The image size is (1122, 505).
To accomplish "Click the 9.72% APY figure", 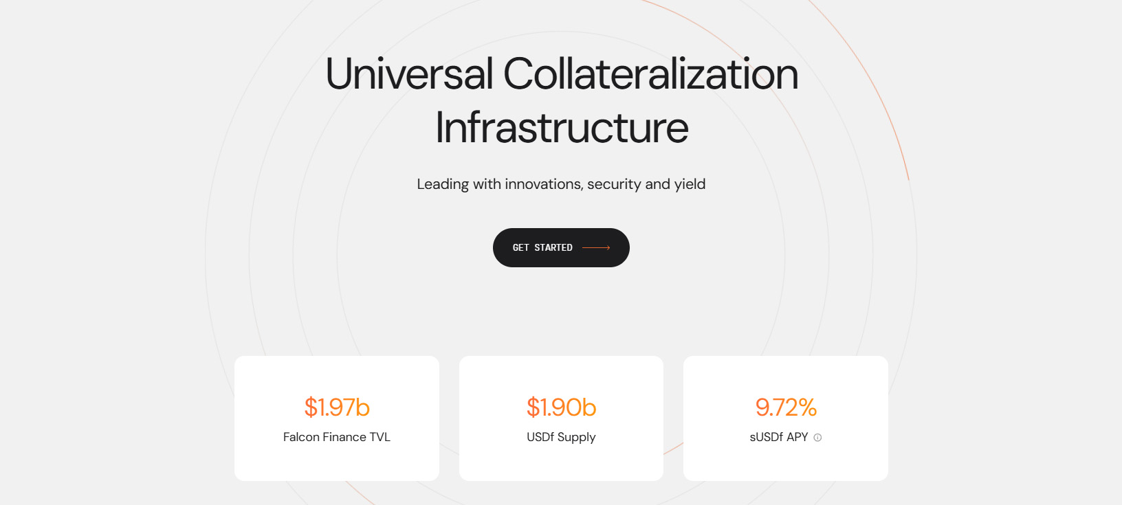I will pyautogui.click(x=786, y=407).
